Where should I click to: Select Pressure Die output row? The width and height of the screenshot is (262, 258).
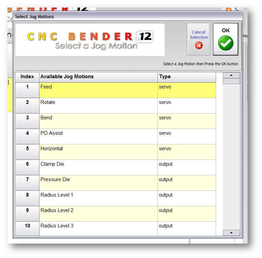click(x=98, y=183)
